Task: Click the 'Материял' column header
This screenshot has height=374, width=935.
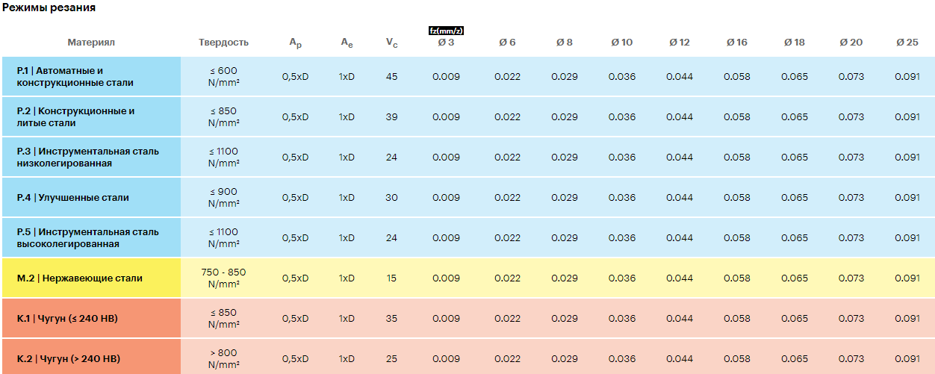Action: click(x=91, y=43)
